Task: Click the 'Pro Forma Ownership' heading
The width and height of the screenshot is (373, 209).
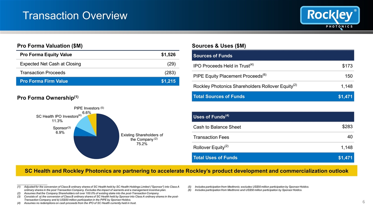Action: tap(48, 98)
